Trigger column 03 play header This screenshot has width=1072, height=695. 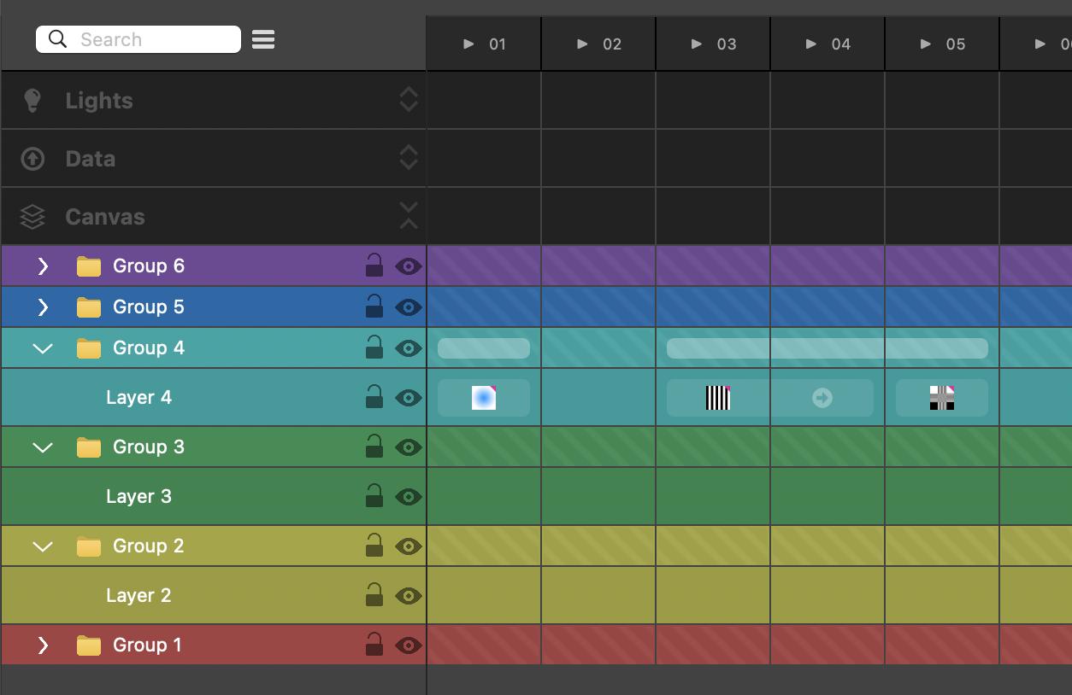713,44
